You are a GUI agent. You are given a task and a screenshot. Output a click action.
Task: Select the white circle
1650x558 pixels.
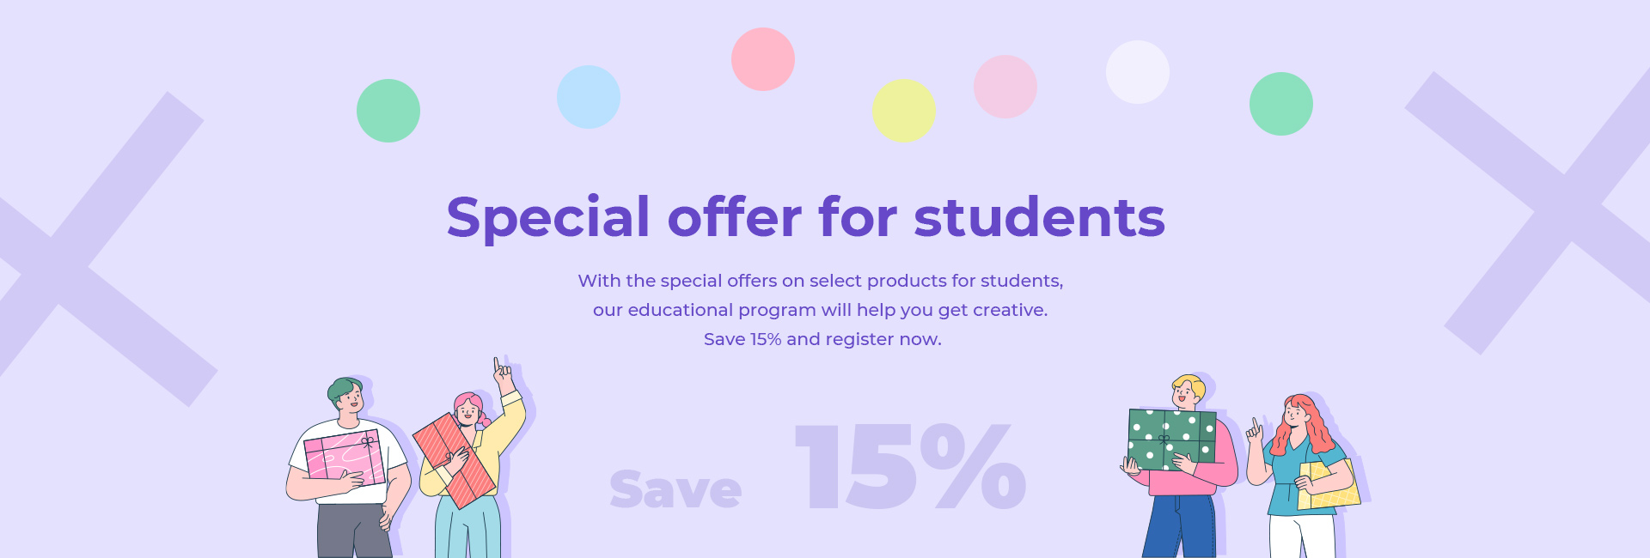coord(1138,72)
